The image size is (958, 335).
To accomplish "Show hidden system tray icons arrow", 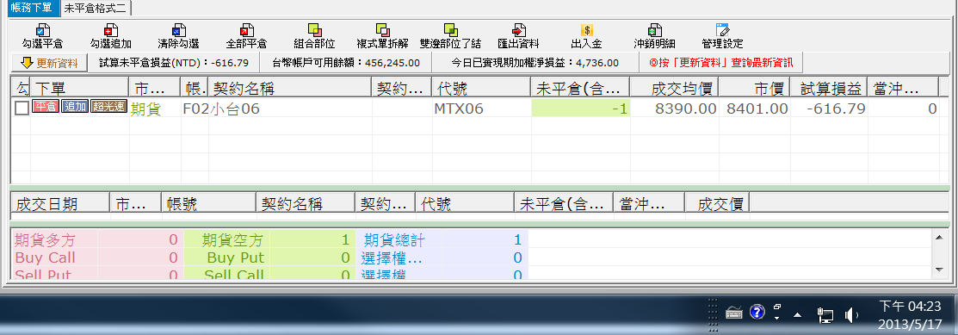I will 797,315.
